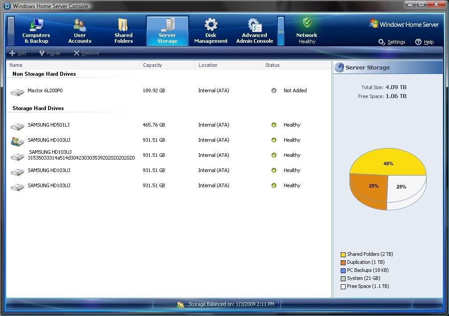
Task: Click the Non Storage Hard Drives group header
Action: click(x=44, y=74)
